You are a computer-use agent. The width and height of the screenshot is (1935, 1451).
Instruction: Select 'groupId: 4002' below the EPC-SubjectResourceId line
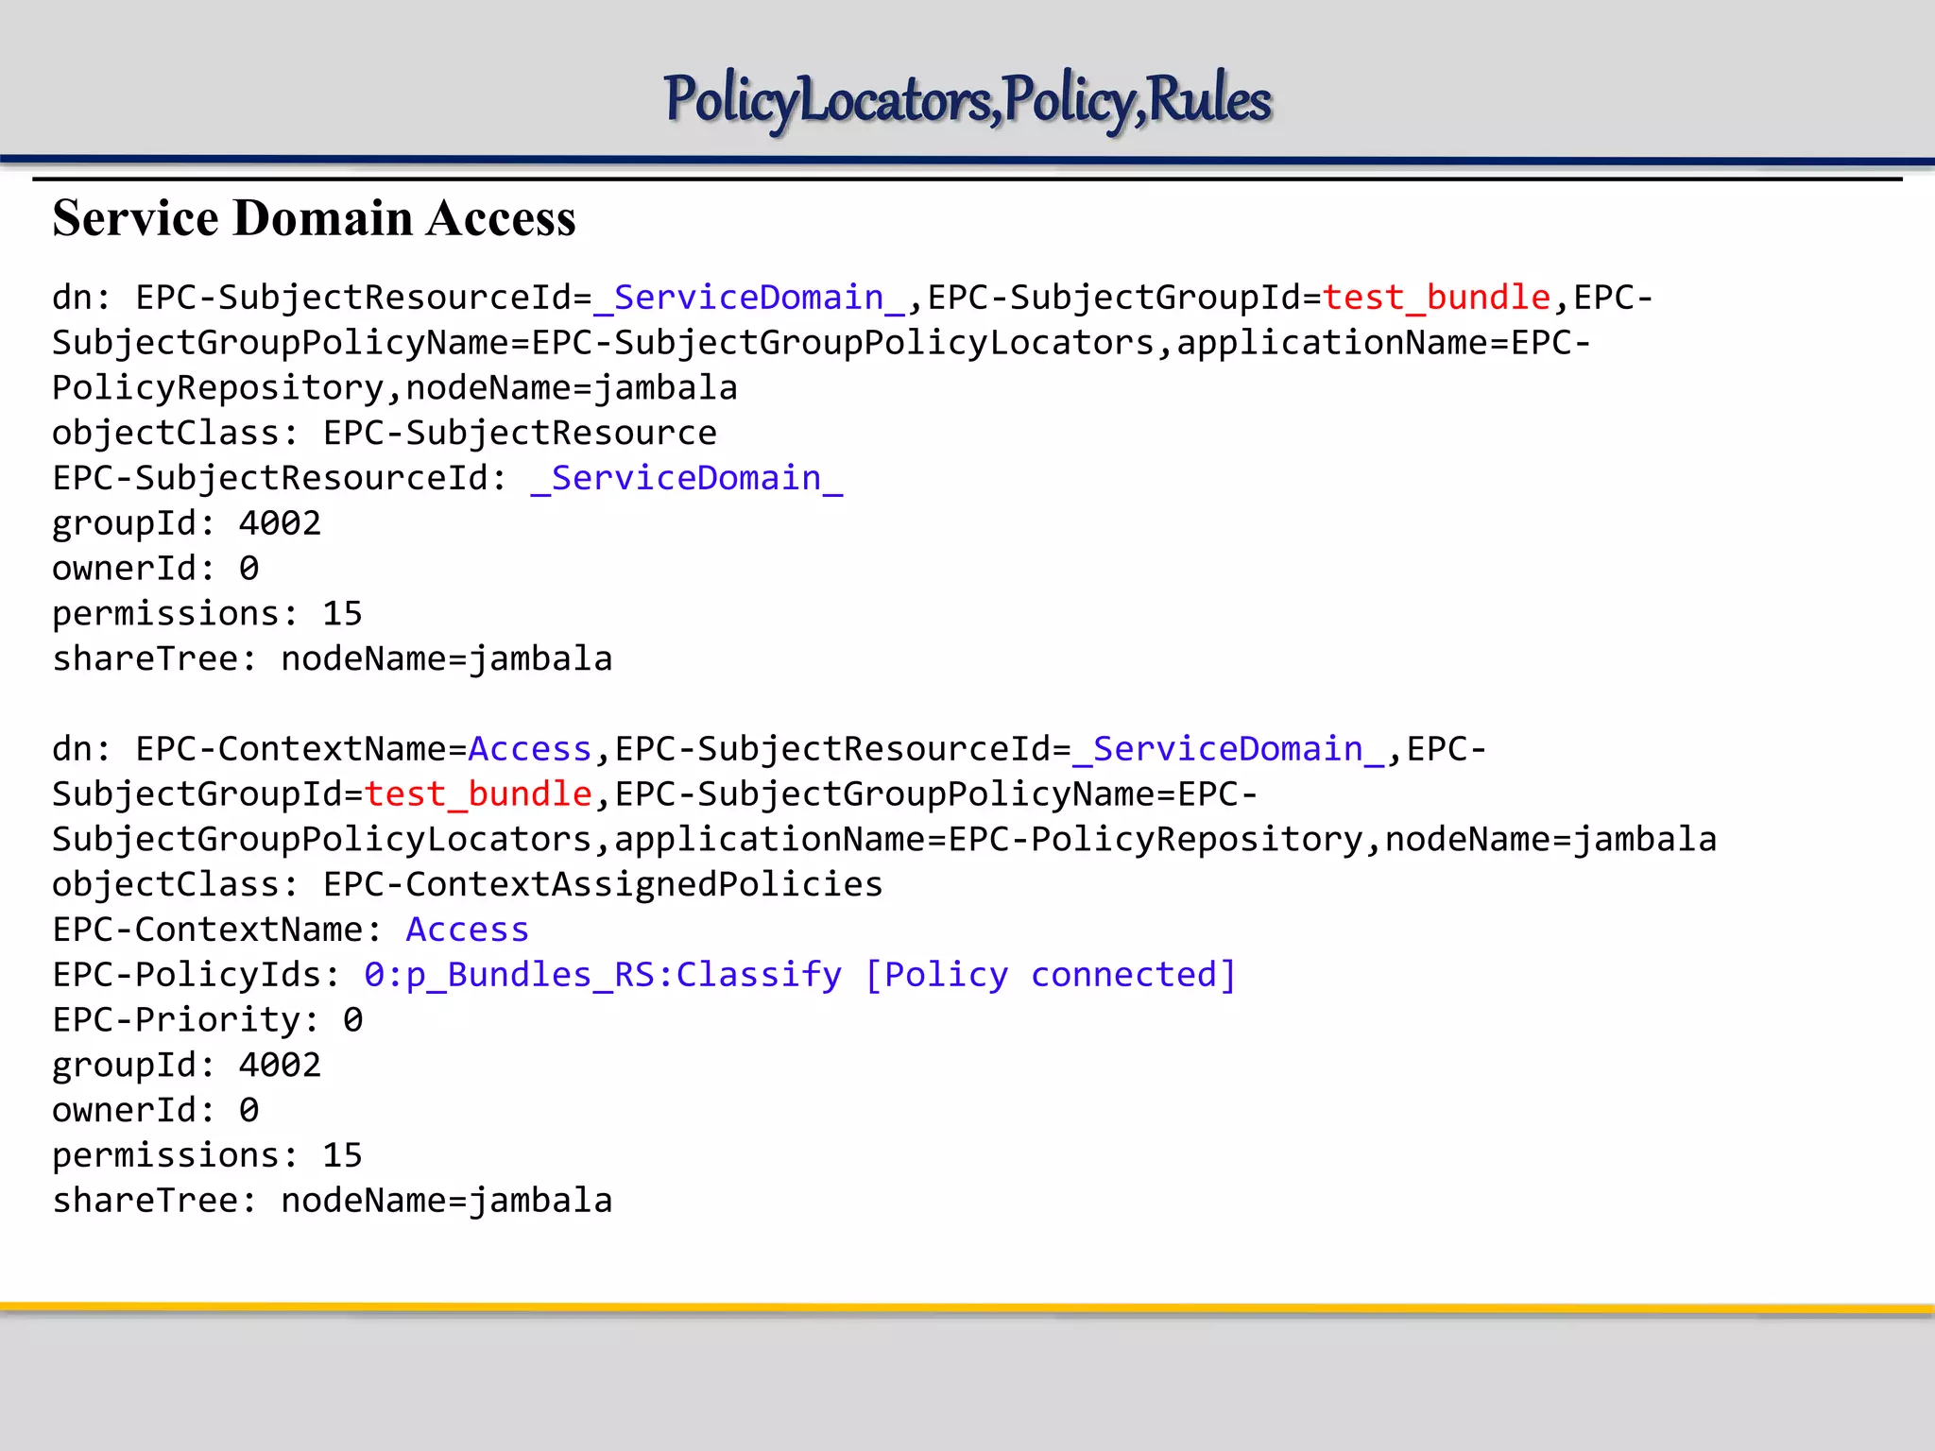[x=187, y=524]
